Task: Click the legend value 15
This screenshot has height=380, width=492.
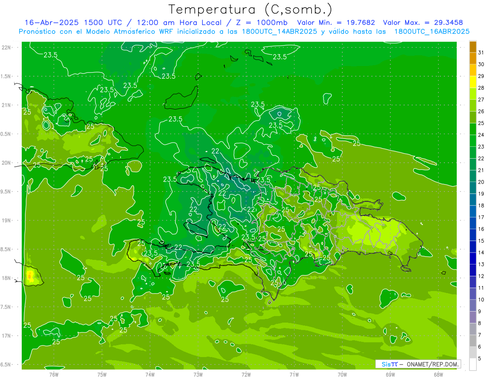Action: click(x=481, y=241)
